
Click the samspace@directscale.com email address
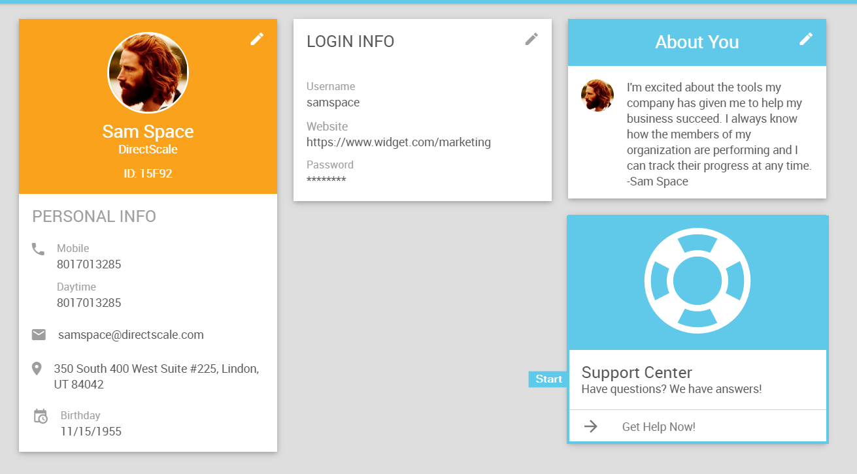pos(131,335)
